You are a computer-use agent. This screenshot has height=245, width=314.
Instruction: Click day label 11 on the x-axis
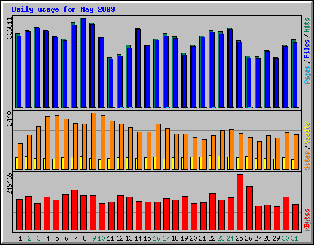coord(110,238)
